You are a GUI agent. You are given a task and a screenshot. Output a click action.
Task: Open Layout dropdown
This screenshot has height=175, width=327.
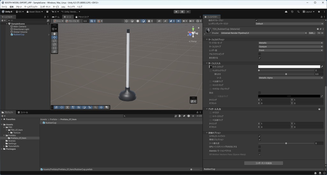click(x=309, y=12)
